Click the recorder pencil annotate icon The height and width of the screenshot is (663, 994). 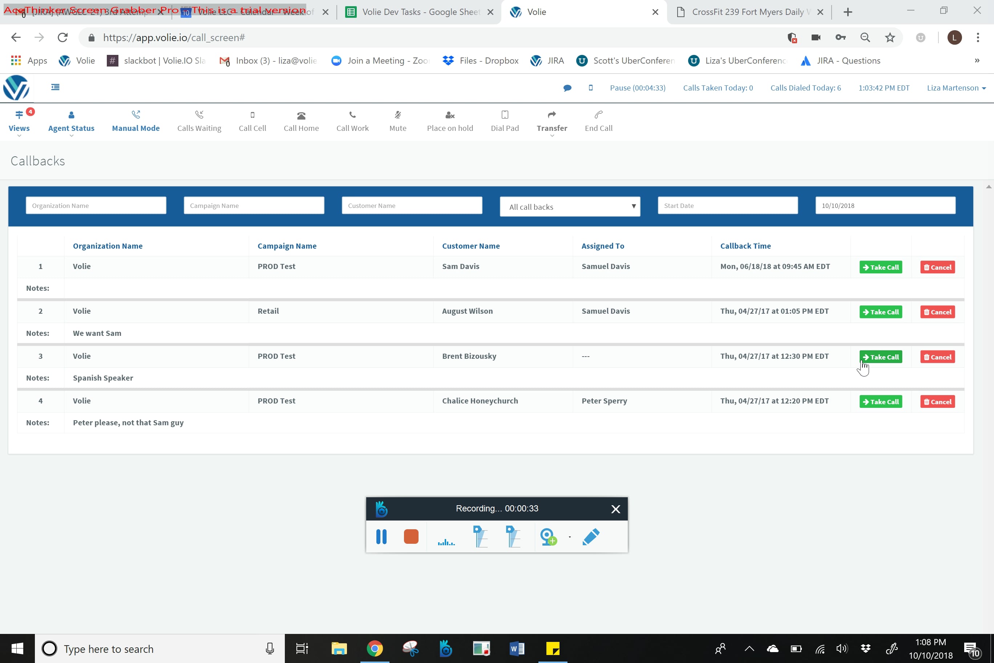click(591, 537)
